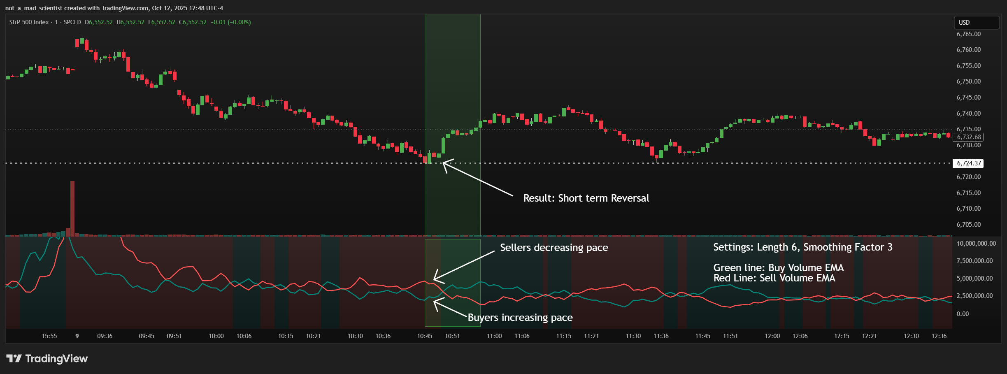The height and width of the screenshot is (374, 1007).
Task: Click the 6,724.37 horizontal line price label
Action: point(968,163)
